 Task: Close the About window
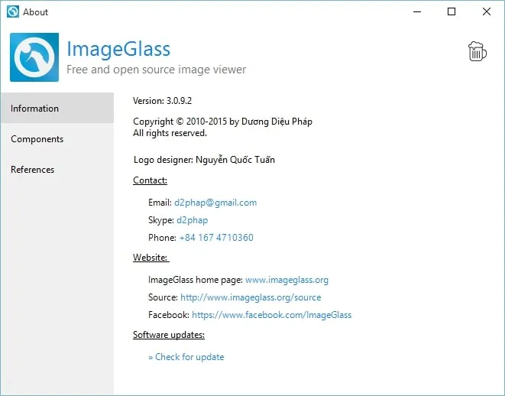coord(487,11)
